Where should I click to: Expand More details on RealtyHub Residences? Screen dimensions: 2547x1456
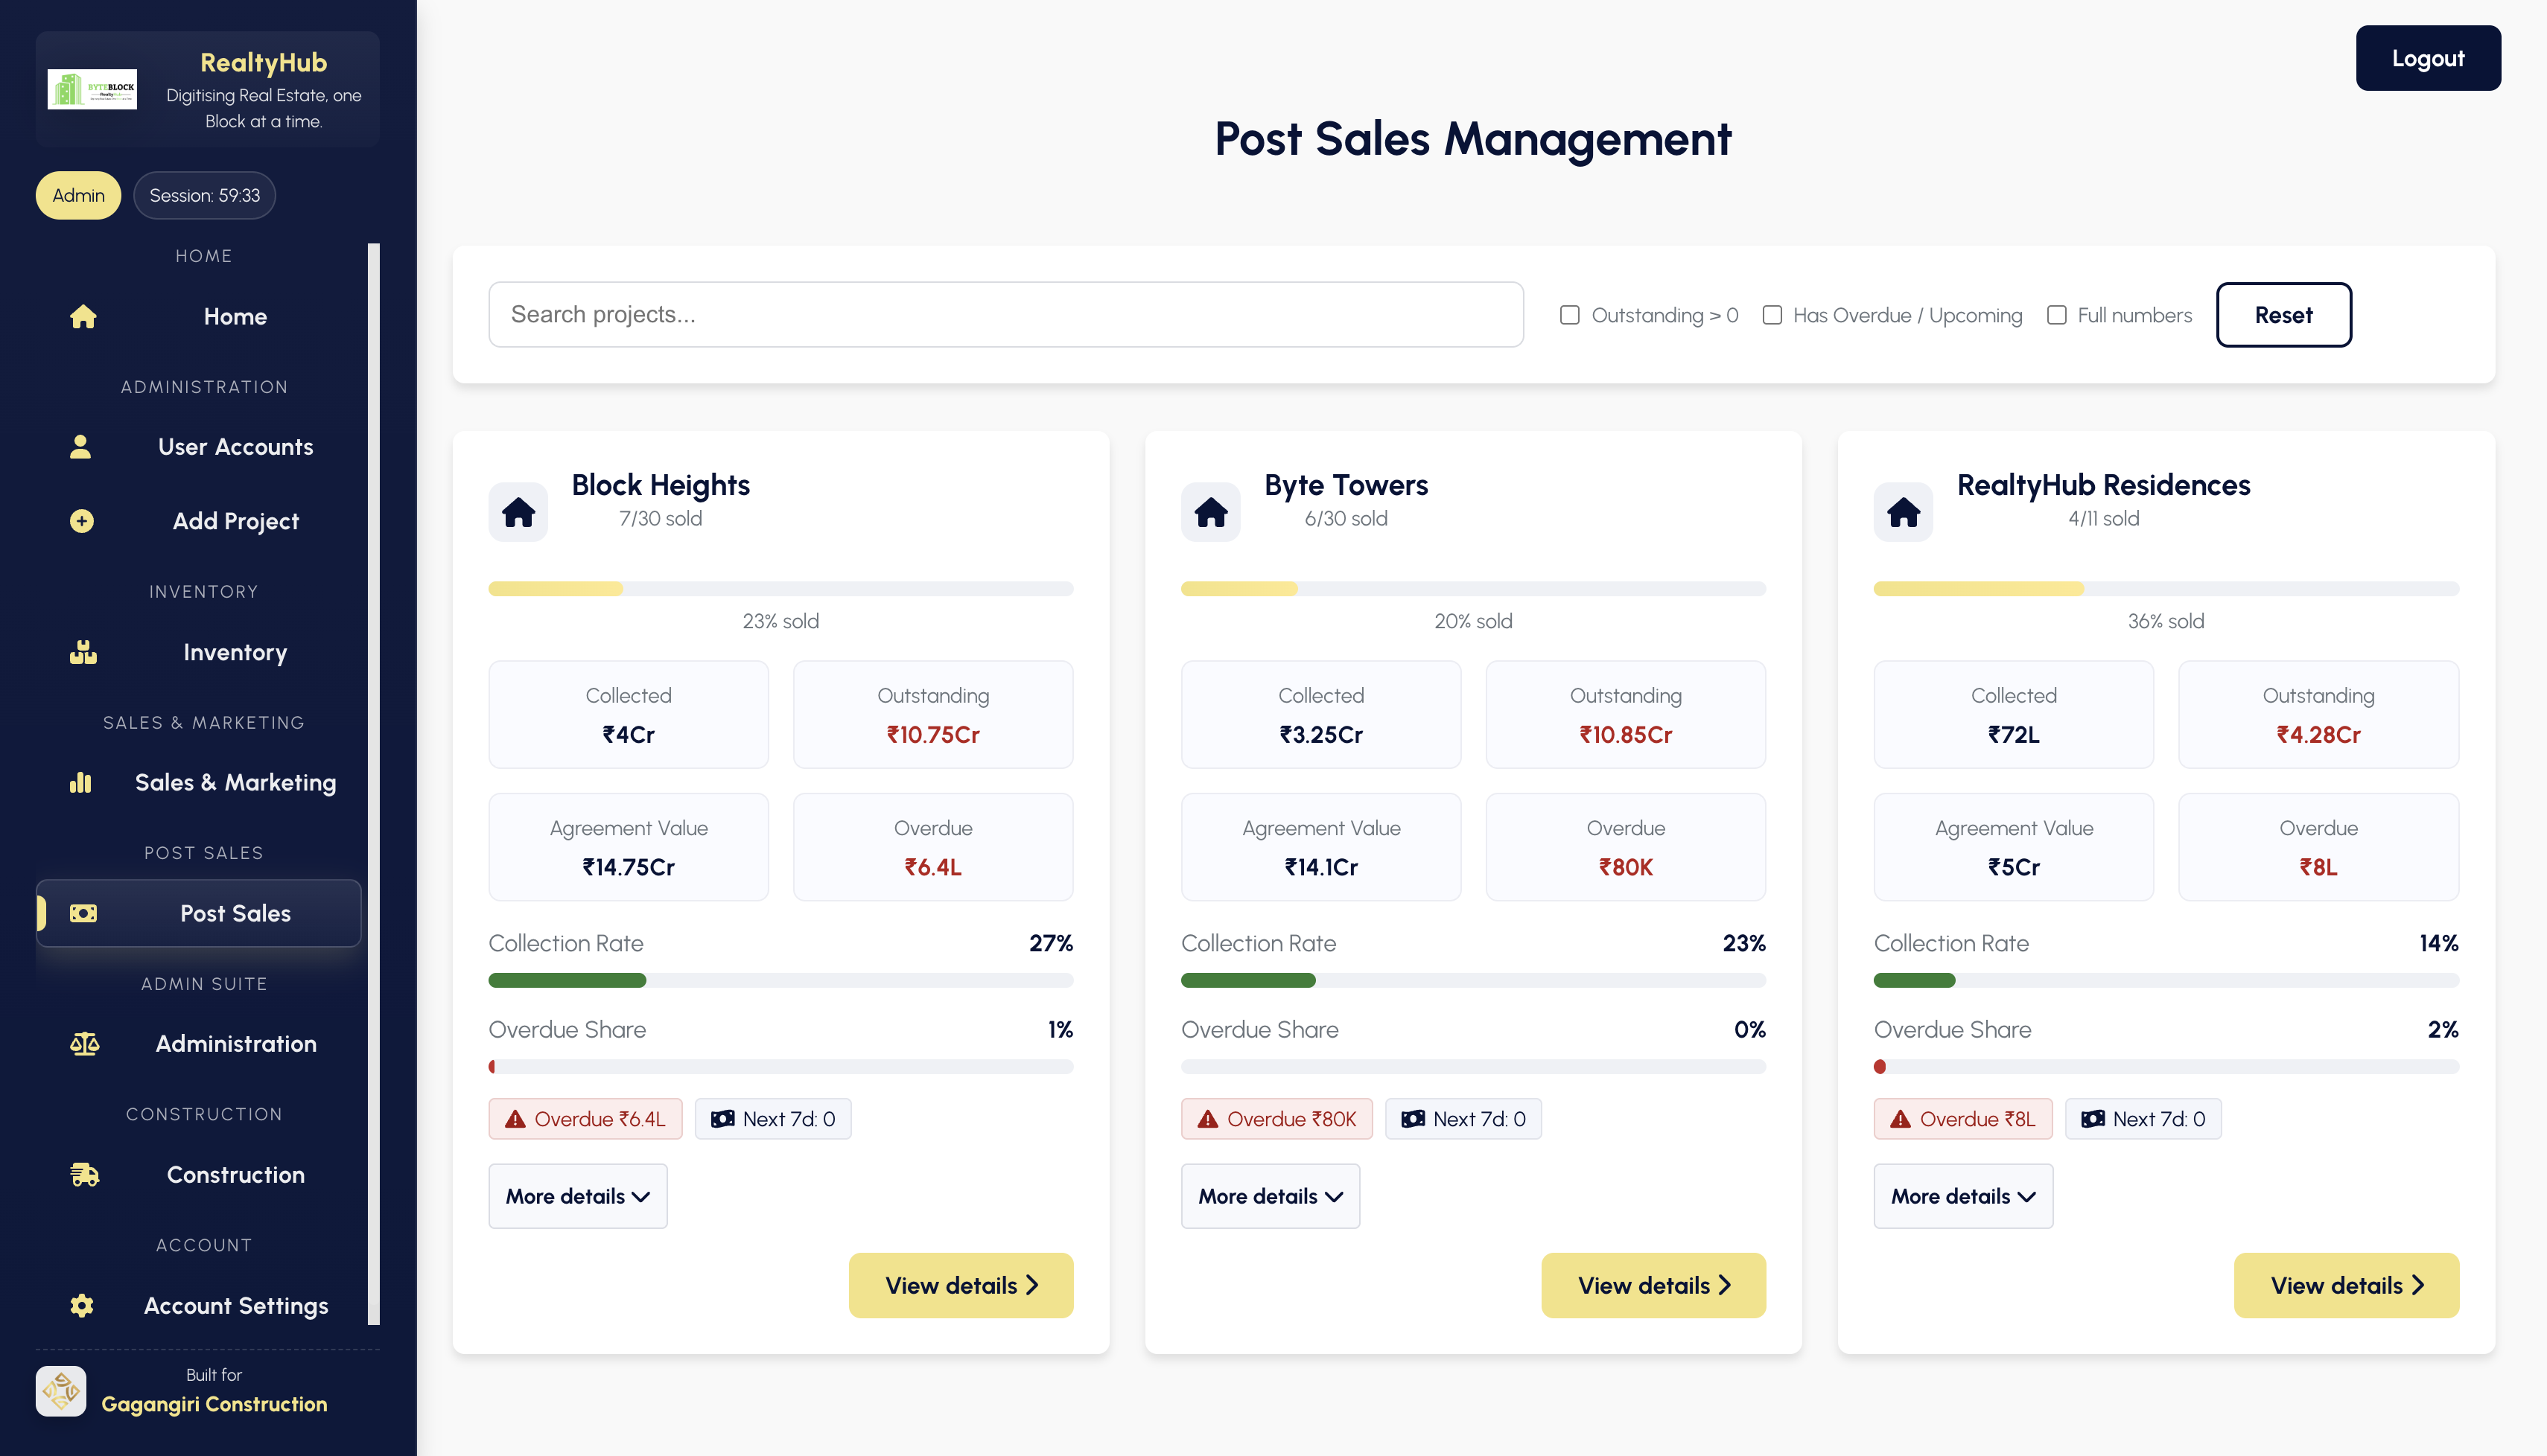point(1962,1196)
